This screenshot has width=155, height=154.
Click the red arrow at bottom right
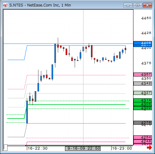pos(149,147)
